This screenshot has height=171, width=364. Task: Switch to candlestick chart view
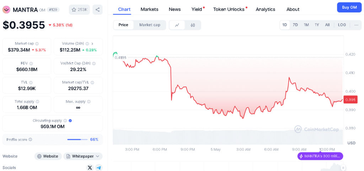[x=193, y=25]
